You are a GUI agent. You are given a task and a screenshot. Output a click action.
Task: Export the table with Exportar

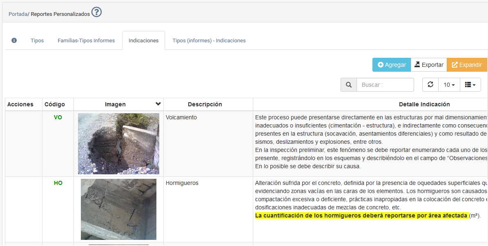pyautogui.click(x=429, y=65)
